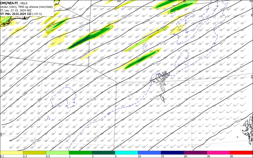
Task: Click the legend value 15
Action: (162, 156)
